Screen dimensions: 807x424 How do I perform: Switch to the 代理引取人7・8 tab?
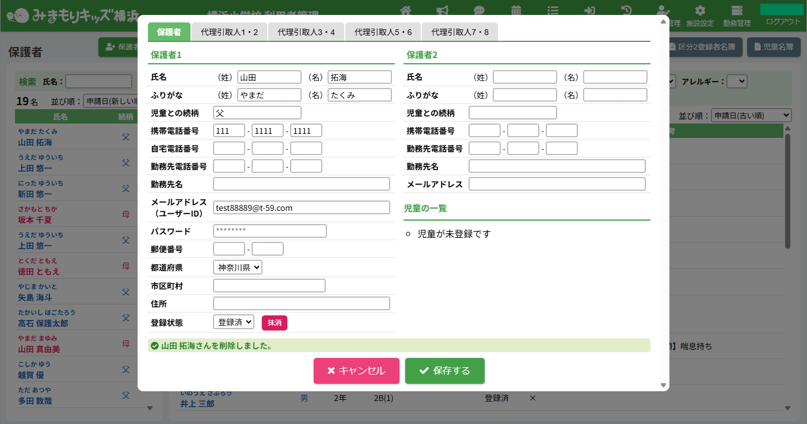click(x=460, y=32)
